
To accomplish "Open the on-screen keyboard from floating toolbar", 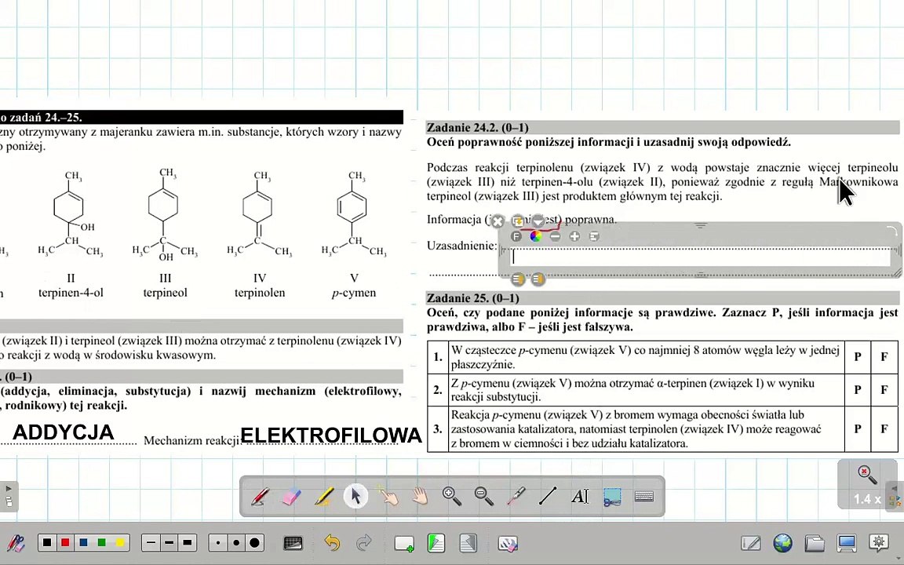I will click(x=644, y=496).
